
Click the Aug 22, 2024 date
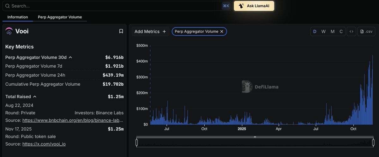pyautogui.click(x=19, y=106)
